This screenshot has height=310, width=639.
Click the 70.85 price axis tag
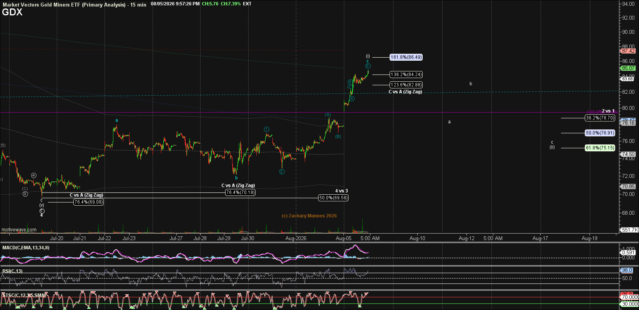click(628, 186)
